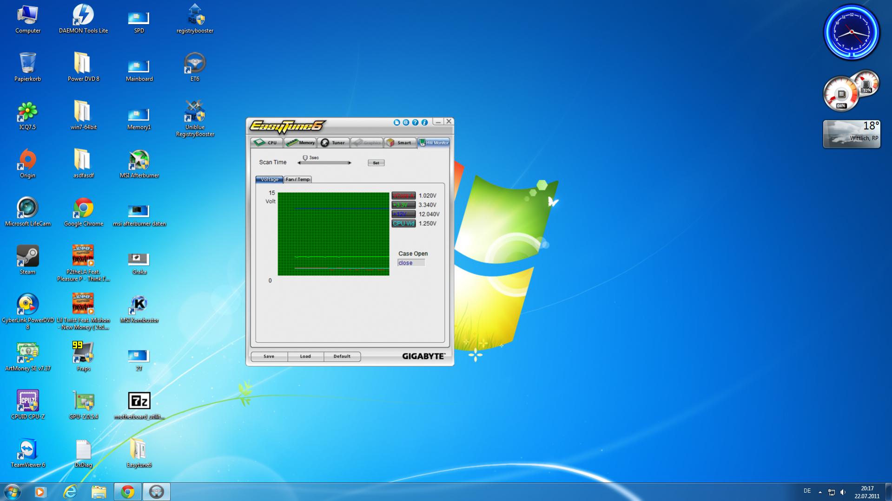Screen dimensions: 892x501
Task: Select the Origin desktop shortcut
Action: pos(27,164)
